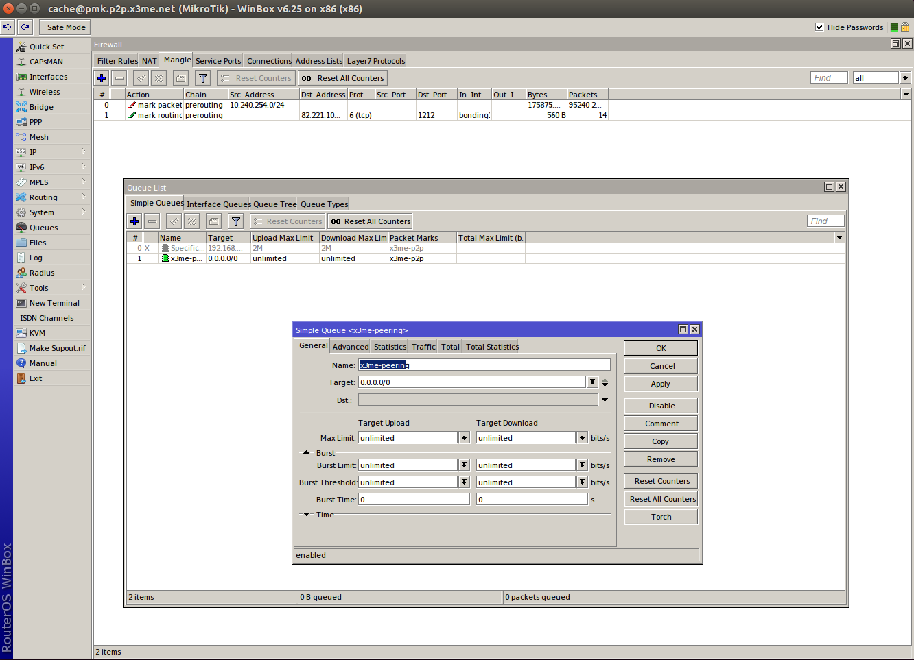Viewport: 914px width, 660px height.
Task: Switch to the Address Lists tab
Action: [x=319, y=61]
